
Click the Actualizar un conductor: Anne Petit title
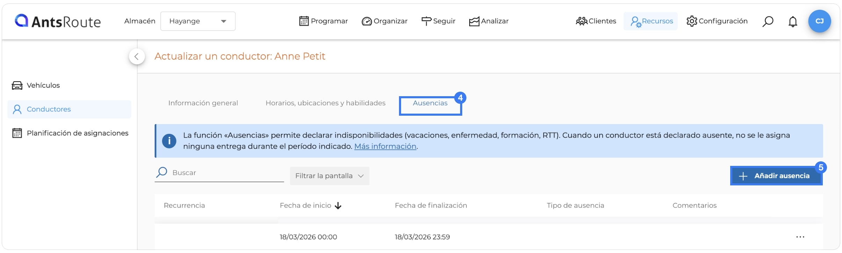[x=240, y=56]
